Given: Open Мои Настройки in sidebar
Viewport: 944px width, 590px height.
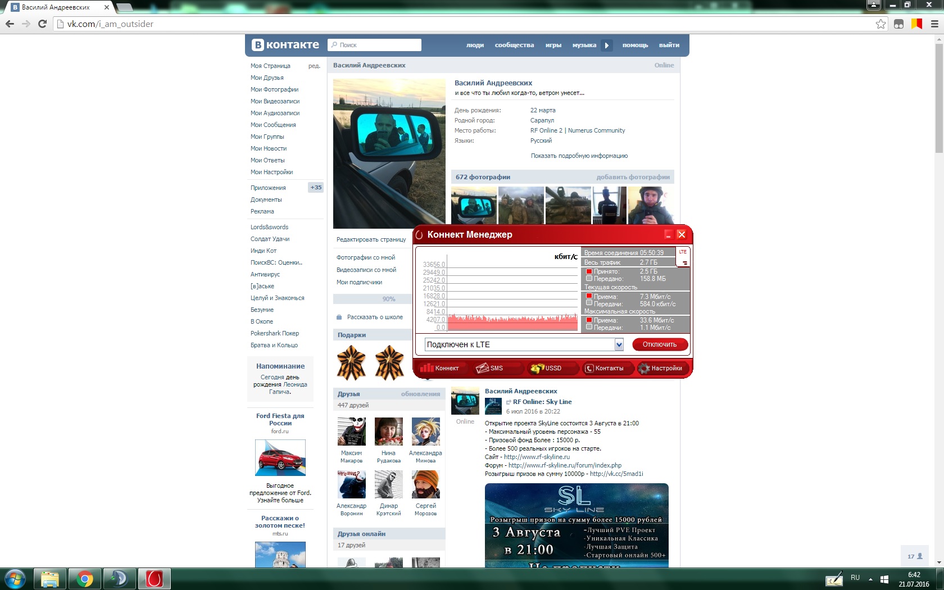Looking at the screenshot, I should (x=271, y=172).
